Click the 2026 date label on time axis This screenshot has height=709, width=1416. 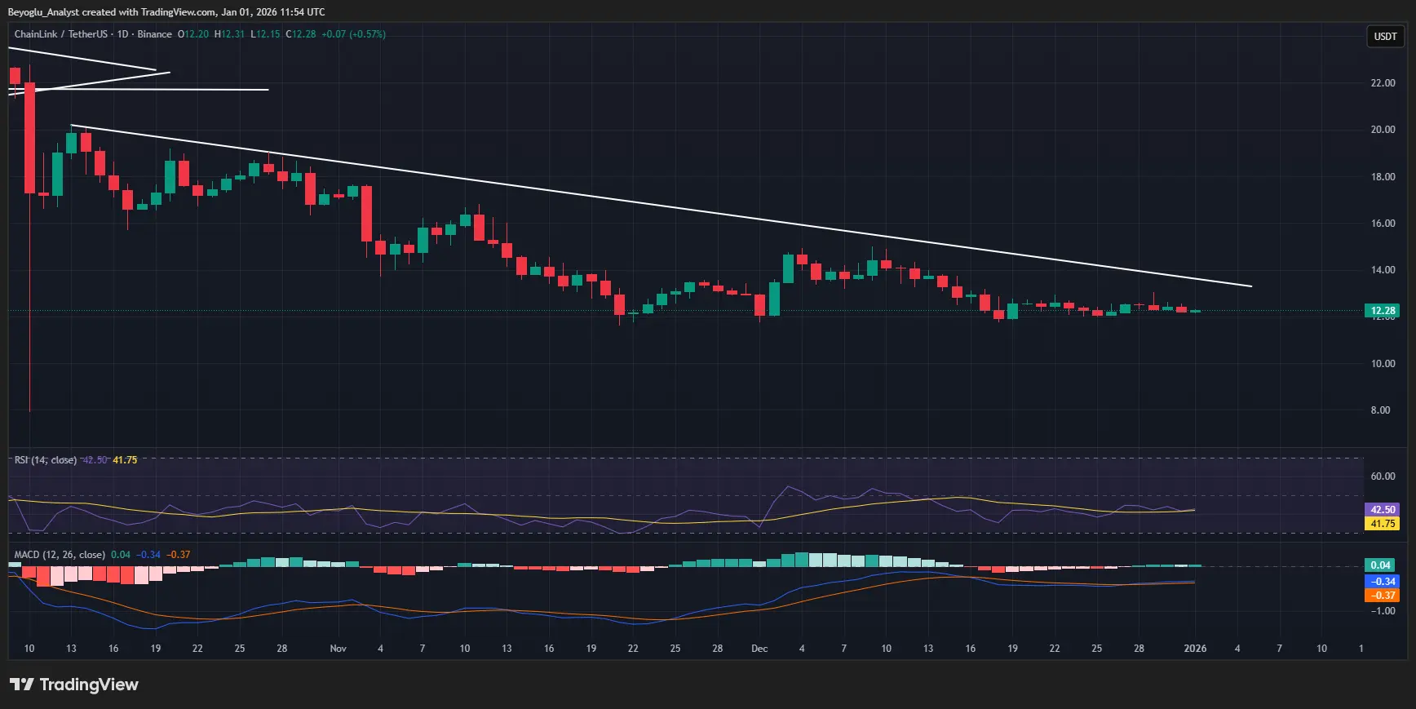pyautogui.click(x=1195, y=649)
